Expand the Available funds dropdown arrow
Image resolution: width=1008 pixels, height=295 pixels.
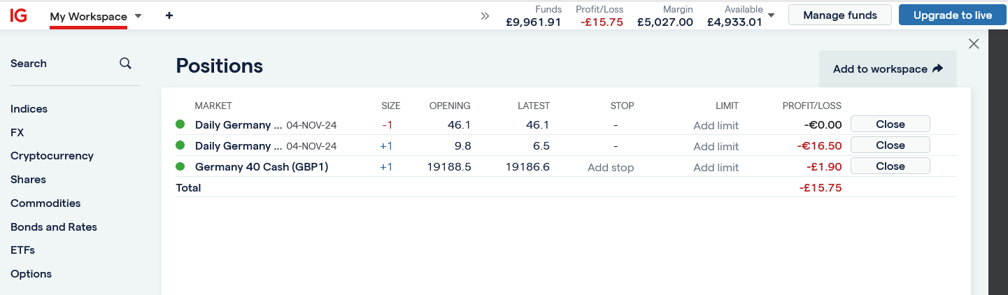click(x=771, y=15)
